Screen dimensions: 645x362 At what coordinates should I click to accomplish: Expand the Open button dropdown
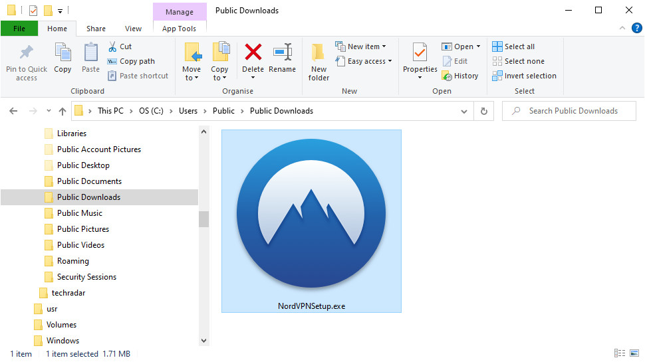tap(478, 46)
